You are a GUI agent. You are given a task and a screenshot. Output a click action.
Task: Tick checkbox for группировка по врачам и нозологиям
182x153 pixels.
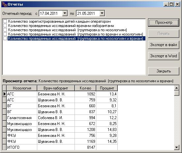(x=5, y=34)
